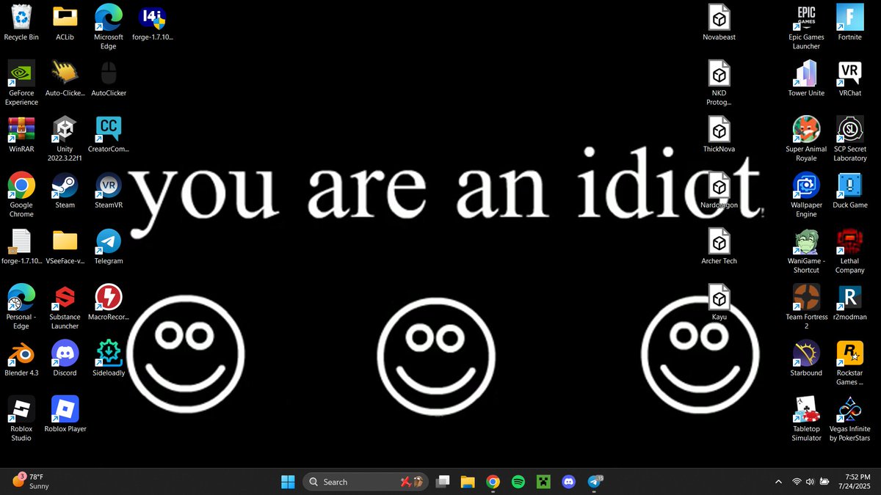This screenshot has height=495, width=881.
Task: Expand hidden system tray icons
Action: pos(778,482)
